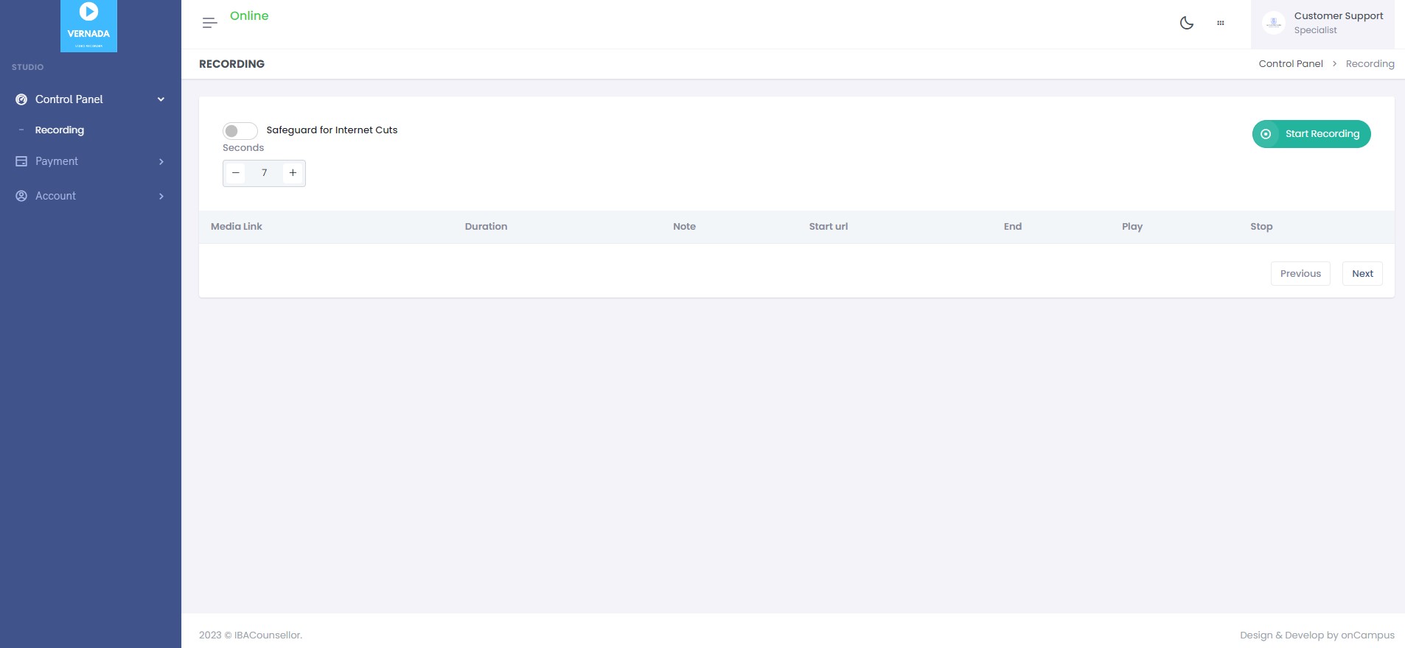Collapse the Control Panel chevron
Screen dimensions: 1405x648
click(161, 99)
